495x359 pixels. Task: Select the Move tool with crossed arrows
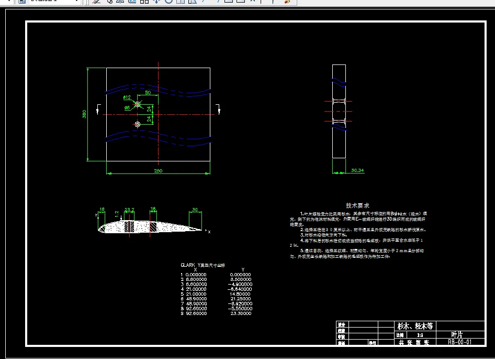(156, 1)
